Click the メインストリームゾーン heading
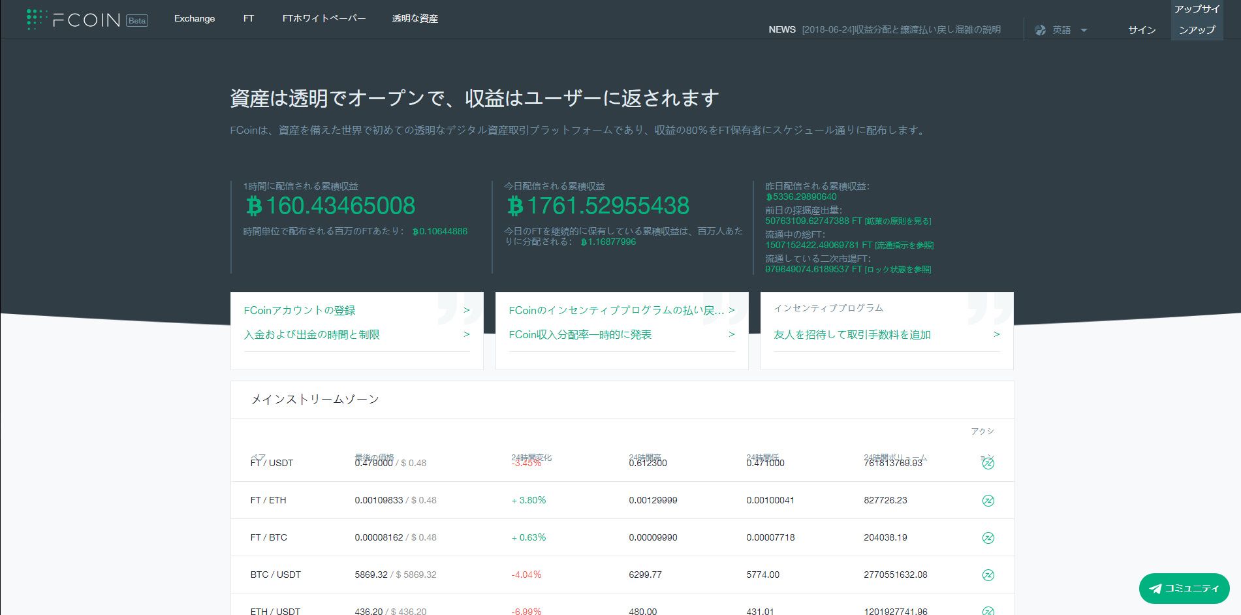Image resolution: width=1241 pixels, height=615 pixels. point(315,399)
